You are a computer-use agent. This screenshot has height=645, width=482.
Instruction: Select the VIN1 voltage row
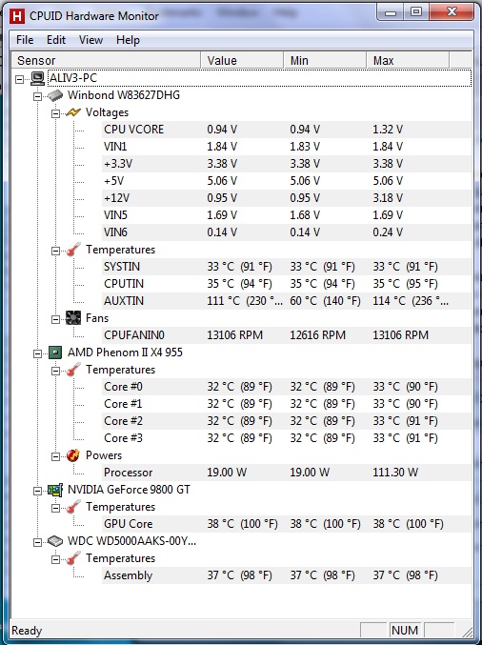(287, 147)
